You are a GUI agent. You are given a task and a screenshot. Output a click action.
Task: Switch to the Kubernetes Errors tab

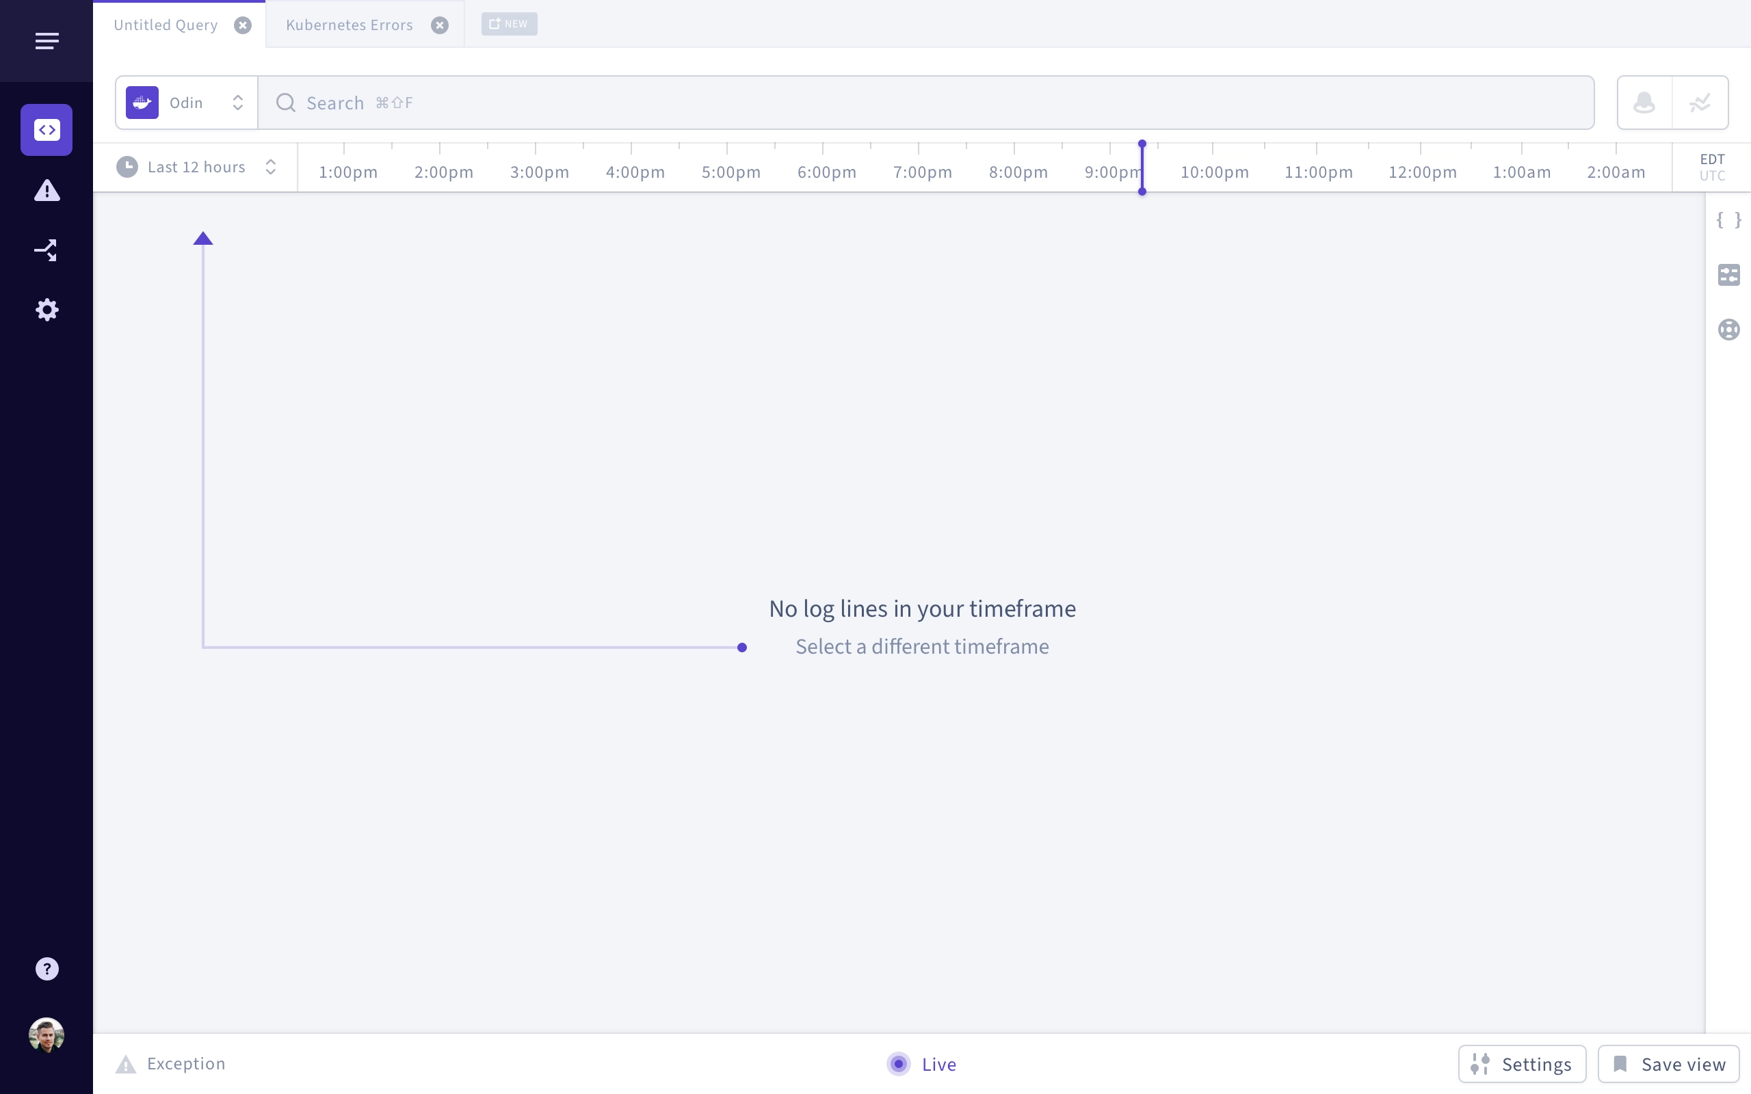350,25
